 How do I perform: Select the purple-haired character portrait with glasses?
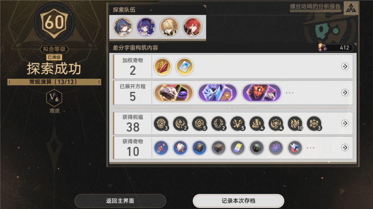[146, 27]
